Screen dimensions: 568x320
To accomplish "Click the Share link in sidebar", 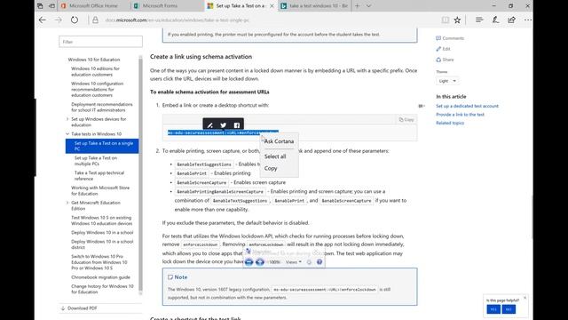I will pos(445,60).
